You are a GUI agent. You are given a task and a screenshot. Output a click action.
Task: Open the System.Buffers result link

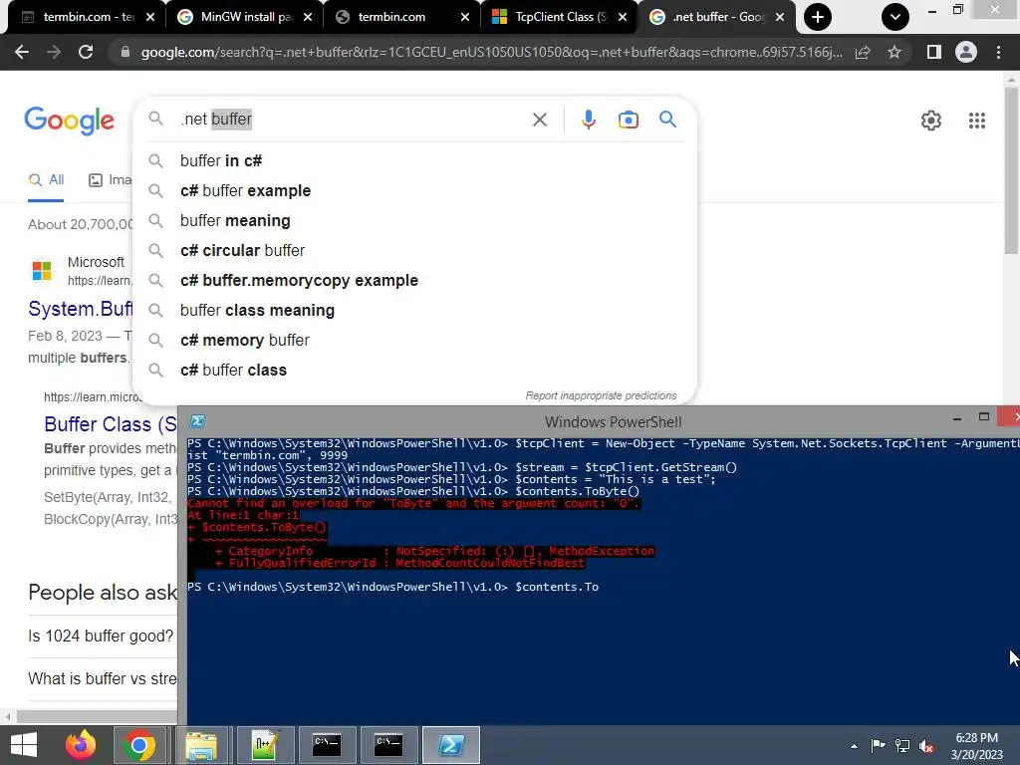(x=80, y=309)
